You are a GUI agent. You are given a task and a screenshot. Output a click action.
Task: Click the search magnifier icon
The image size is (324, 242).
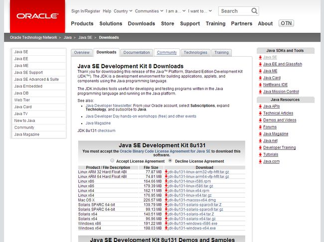pos(254,11)
